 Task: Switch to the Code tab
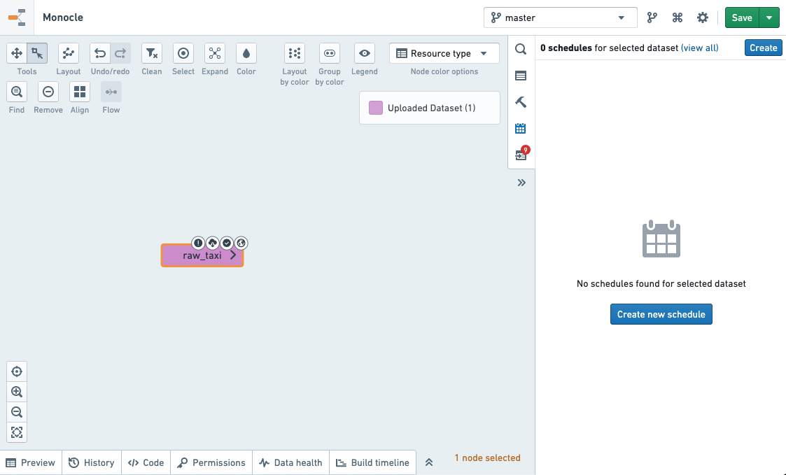pyautogui.click(x=146, y=462)
